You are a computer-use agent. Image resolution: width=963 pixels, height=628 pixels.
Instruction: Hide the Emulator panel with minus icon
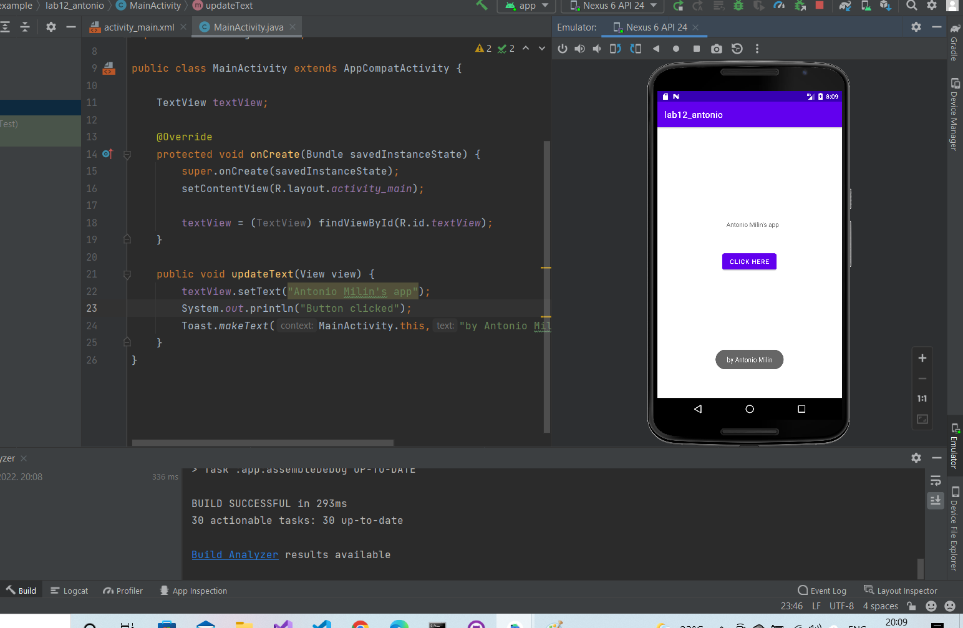tap(936, 27)
